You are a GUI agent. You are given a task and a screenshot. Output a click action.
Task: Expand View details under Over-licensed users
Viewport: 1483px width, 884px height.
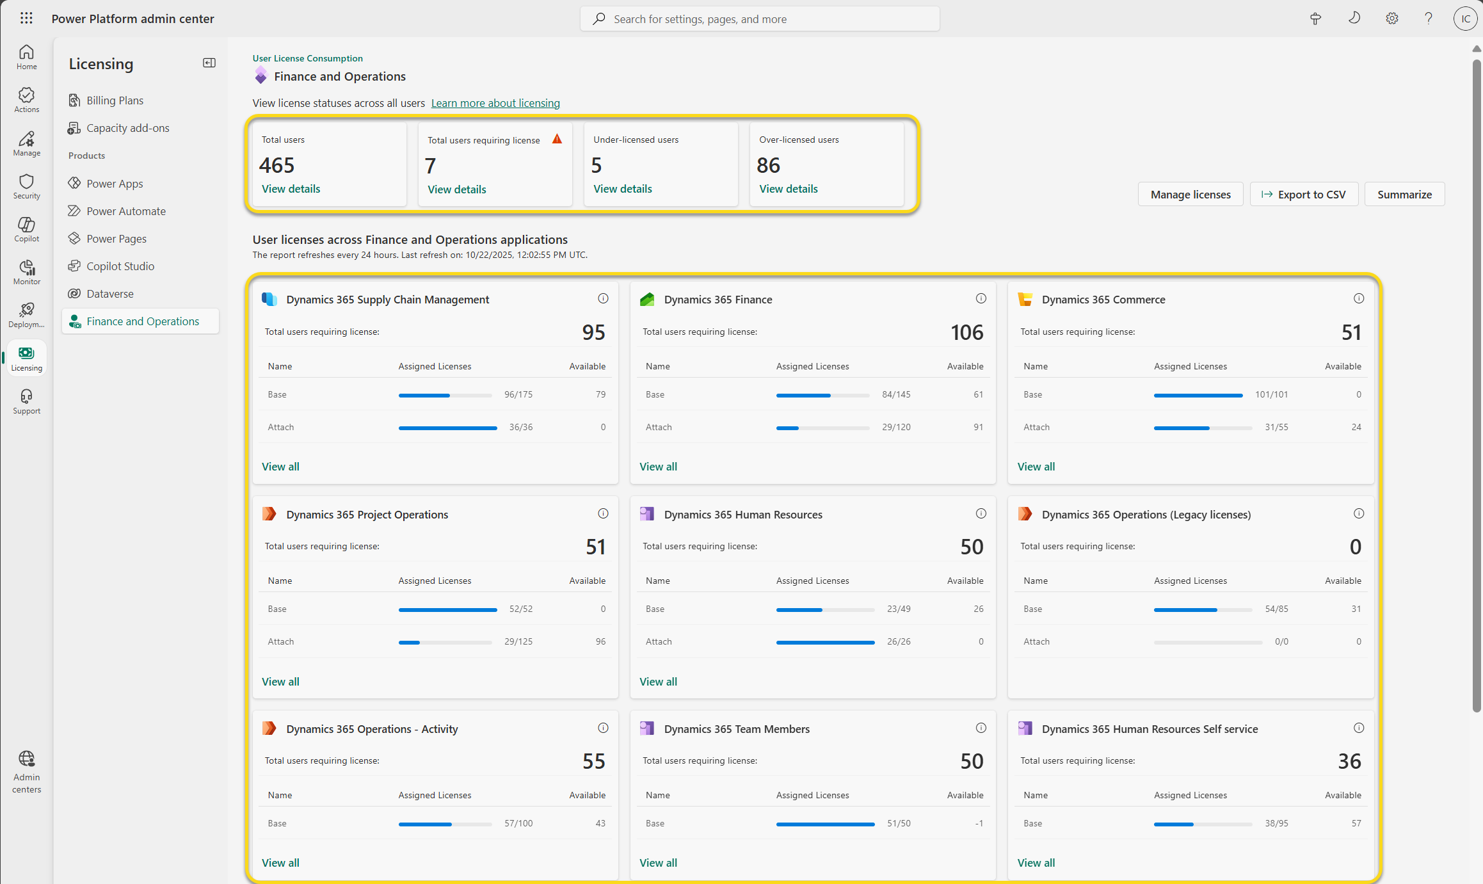coord(788,189)
